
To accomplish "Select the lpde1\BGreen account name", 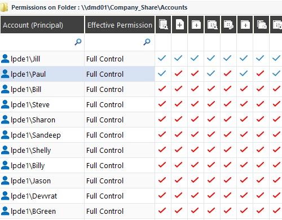I will point(33,211).
